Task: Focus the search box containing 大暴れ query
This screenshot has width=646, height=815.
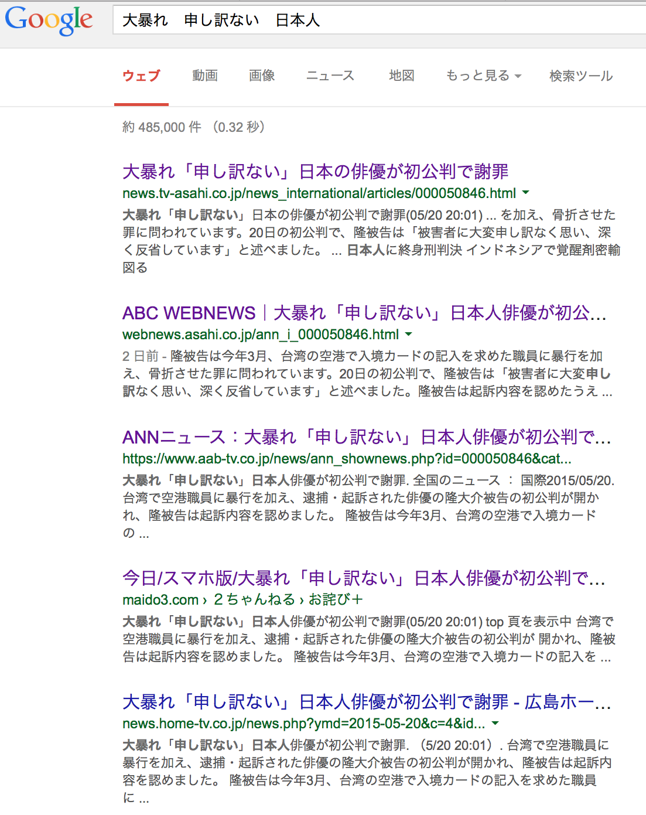Action: (380, 21)
